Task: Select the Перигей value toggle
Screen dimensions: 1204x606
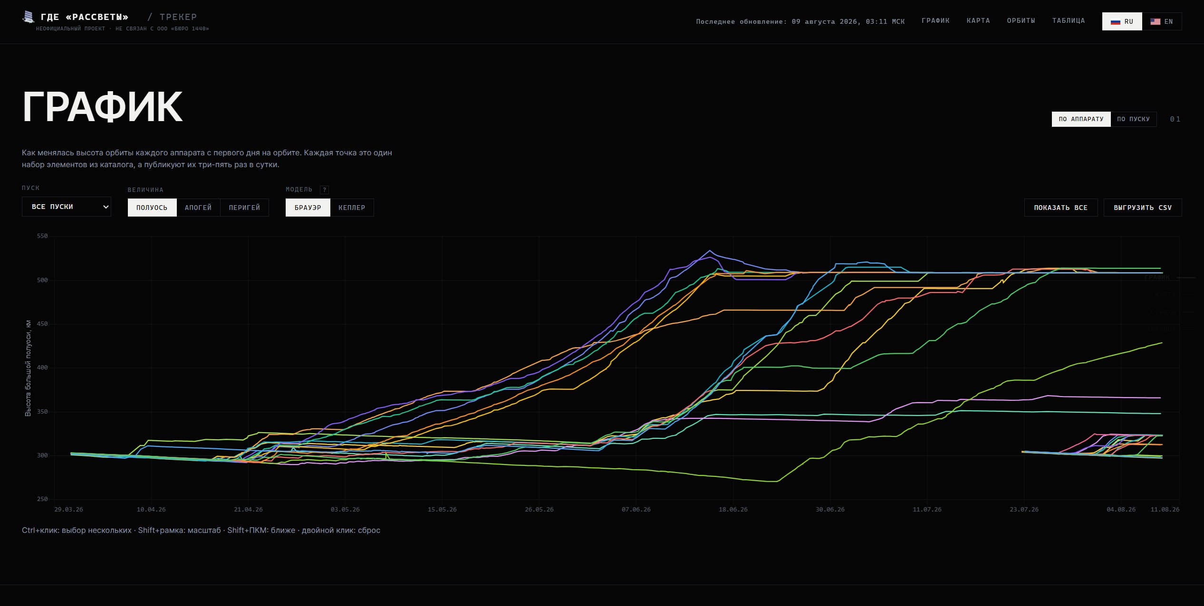Action: (x=244, y=208)
